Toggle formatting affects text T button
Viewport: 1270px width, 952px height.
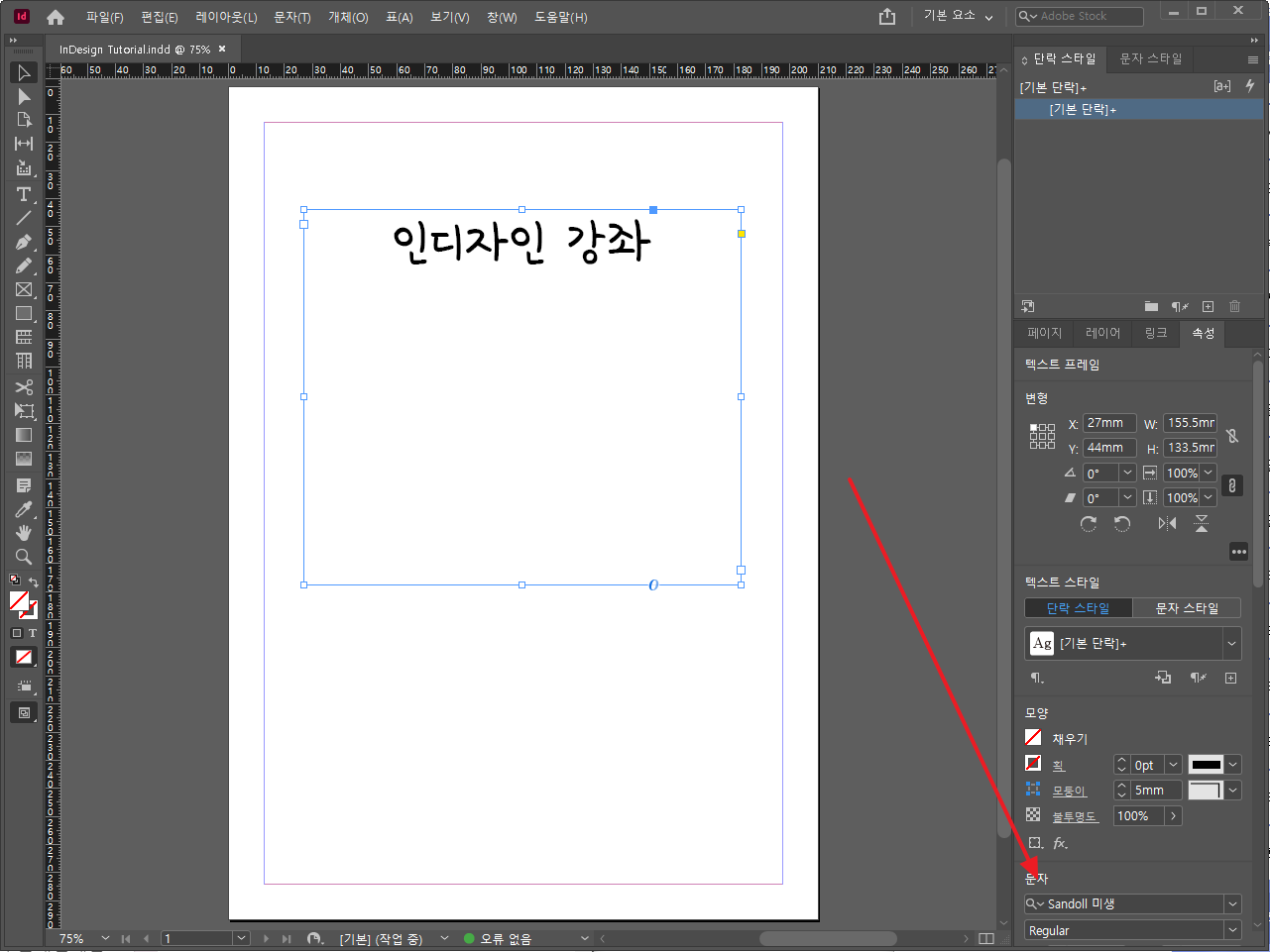(32, 633)
